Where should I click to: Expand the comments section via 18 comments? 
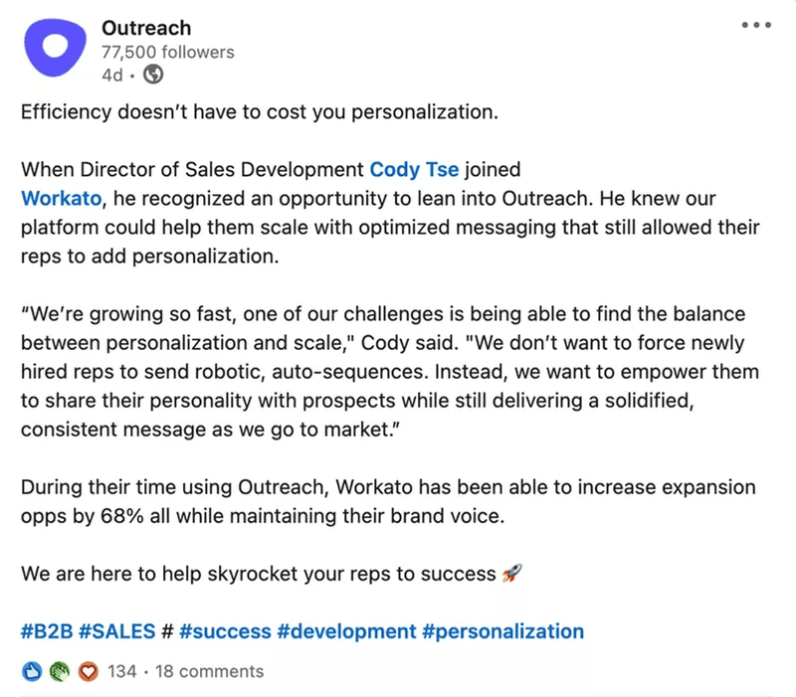(209, 671)
